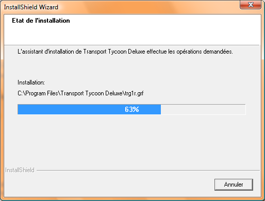Click L'assistant d'installation at start of description

pyautogui.click(x=46, y=52)
